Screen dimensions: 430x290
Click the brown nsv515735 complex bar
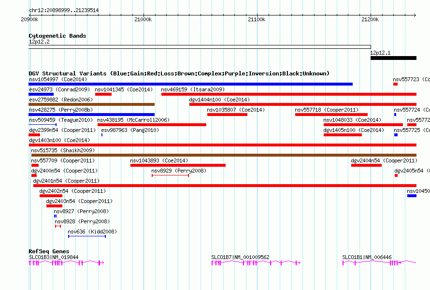[x=224, y=155]
